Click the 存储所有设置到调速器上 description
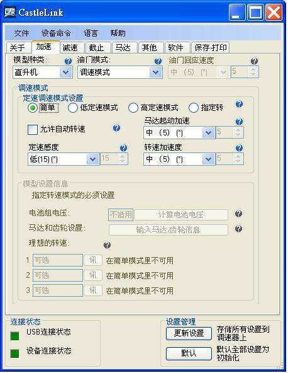 (243, 333)
